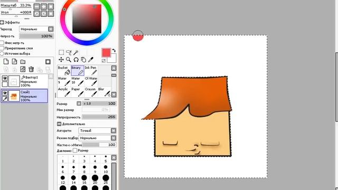Set layer Непроз-ть opacity bar
This screenshot has width=338, height=190.
point(36,36)
